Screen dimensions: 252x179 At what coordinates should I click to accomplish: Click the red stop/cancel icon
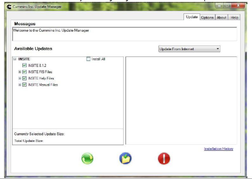tap(164, 158)
